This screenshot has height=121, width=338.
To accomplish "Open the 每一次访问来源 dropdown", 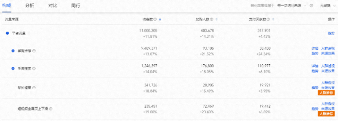I will pyautogui.click(x=292, y=5).
